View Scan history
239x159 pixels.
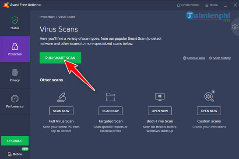pyautogui.click(x=220, y=58)
